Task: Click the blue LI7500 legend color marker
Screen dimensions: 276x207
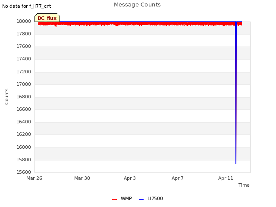Action: click(x=141, y=199)
